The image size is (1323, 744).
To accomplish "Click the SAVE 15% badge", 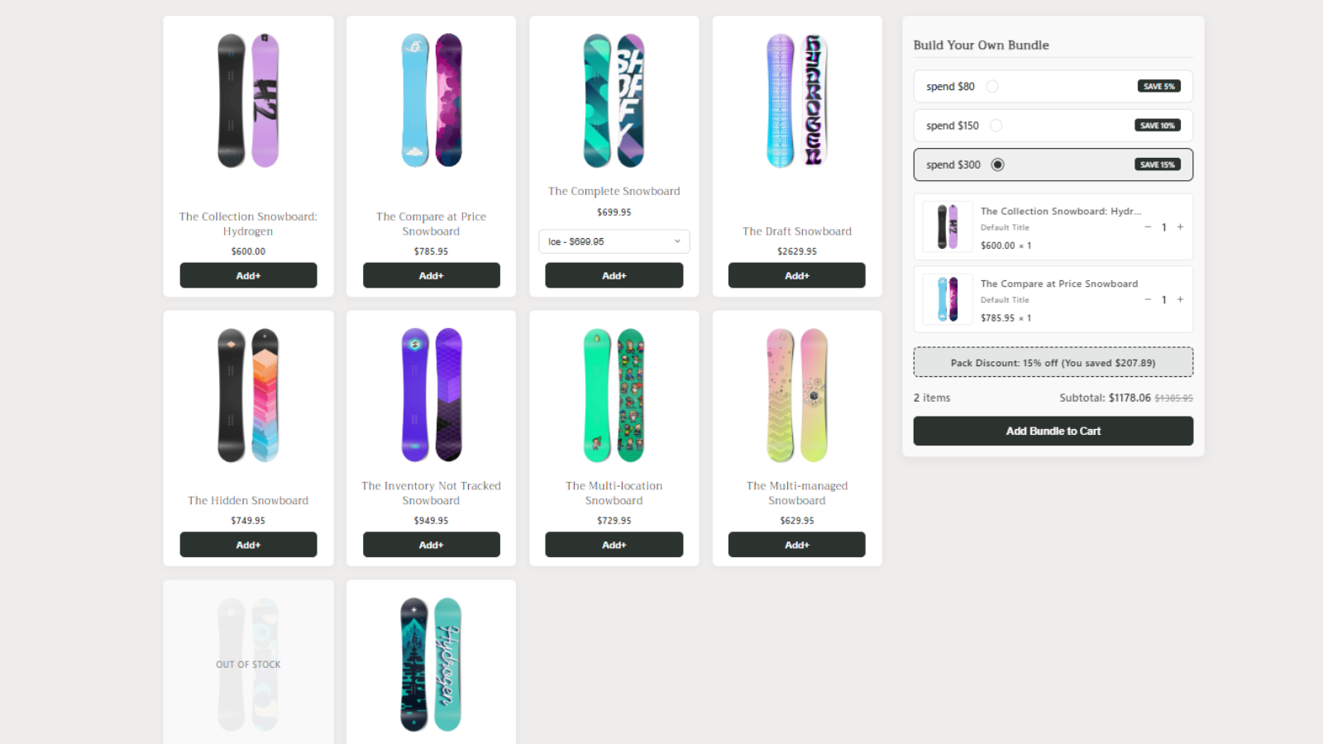I will [1158, 165].
